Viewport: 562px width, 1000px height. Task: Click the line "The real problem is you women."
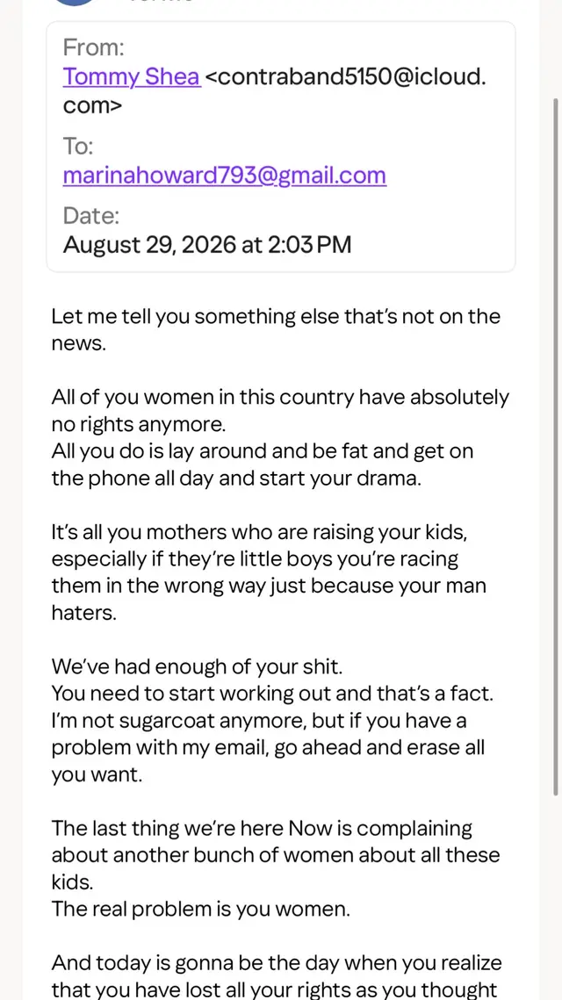coord(200,910)
